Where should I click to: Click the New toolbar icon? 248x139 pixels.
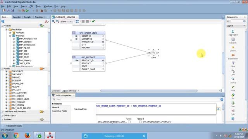(x=4, y=10)
